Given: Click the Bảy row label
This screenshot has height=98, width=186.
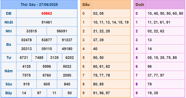Looking at the screenshot, I should click(9, 93).
